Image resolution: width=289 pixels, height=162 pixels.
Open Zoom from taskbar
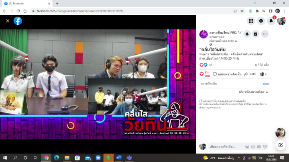pos(98,158)
